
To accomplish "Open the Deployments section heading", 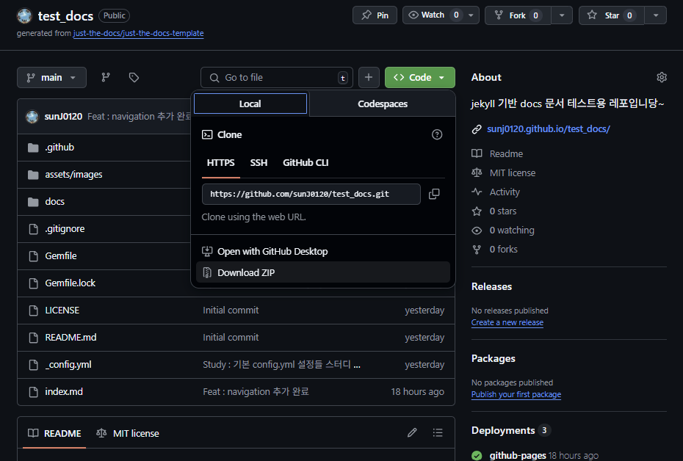I will (x=503, y=430).
